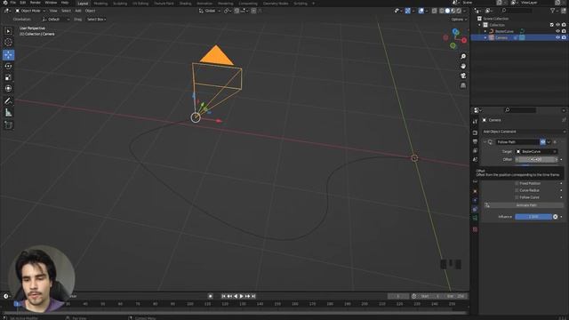Click the Zoom viewport magnifier icon
The width and height of the screenshot is (569, 320).
463,57
